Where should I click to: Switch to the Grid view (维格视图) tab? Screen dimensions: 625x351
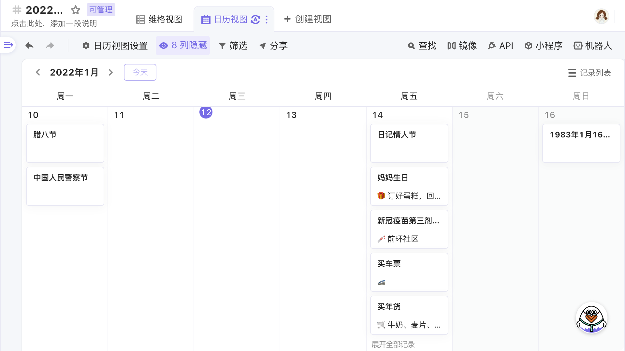pyautogui.click(x=159, y=20)
